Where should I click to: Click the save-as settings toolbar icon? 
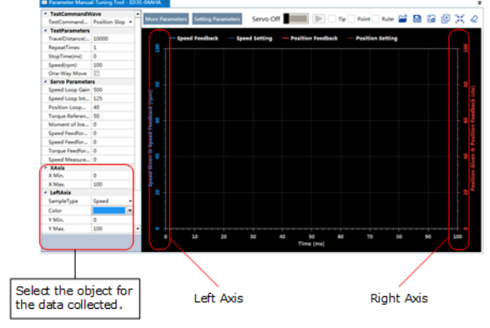coord(432,18)
